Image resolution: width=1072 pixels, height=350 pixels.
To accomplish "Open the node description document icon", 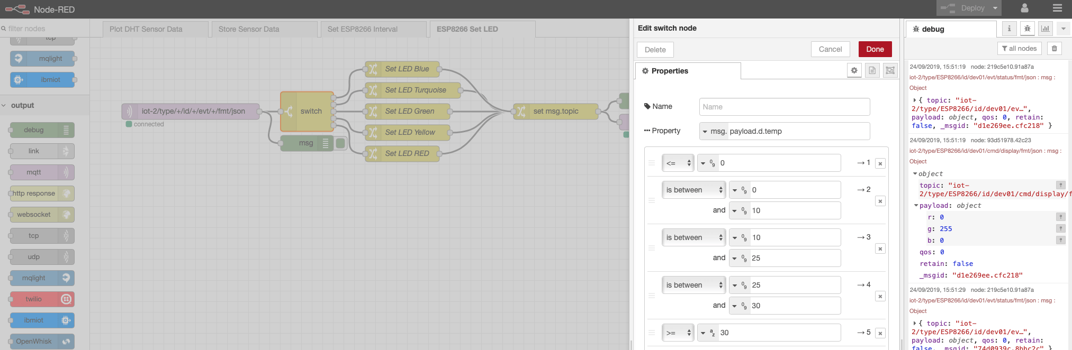I will (872, 70).
